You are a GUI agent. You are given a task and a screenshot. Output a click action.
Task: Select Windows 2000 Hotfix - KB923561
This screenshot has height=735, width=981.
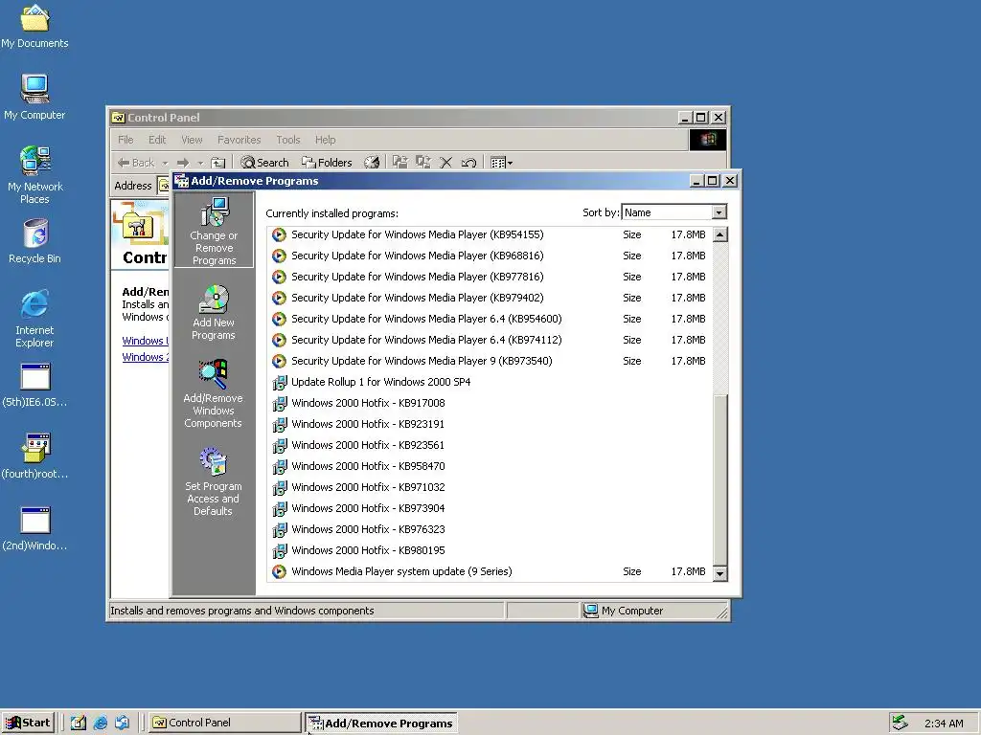click(x=490, y=445)
